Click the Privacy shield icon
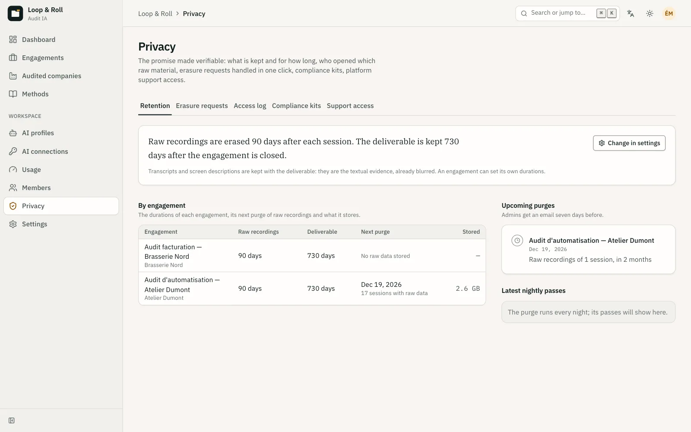Screen dimensions: 691x432 pos(13,206)
